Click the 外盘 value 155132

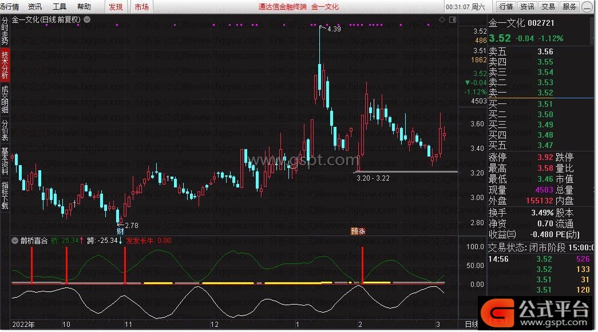pos(540,200)
